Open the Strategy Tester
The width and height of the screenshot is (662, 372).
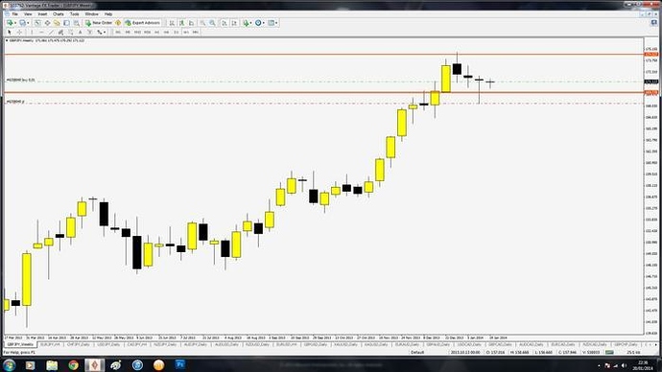[77, 23]
